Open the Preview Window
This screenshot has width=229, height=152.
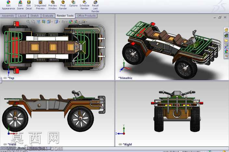click(53, 5)
